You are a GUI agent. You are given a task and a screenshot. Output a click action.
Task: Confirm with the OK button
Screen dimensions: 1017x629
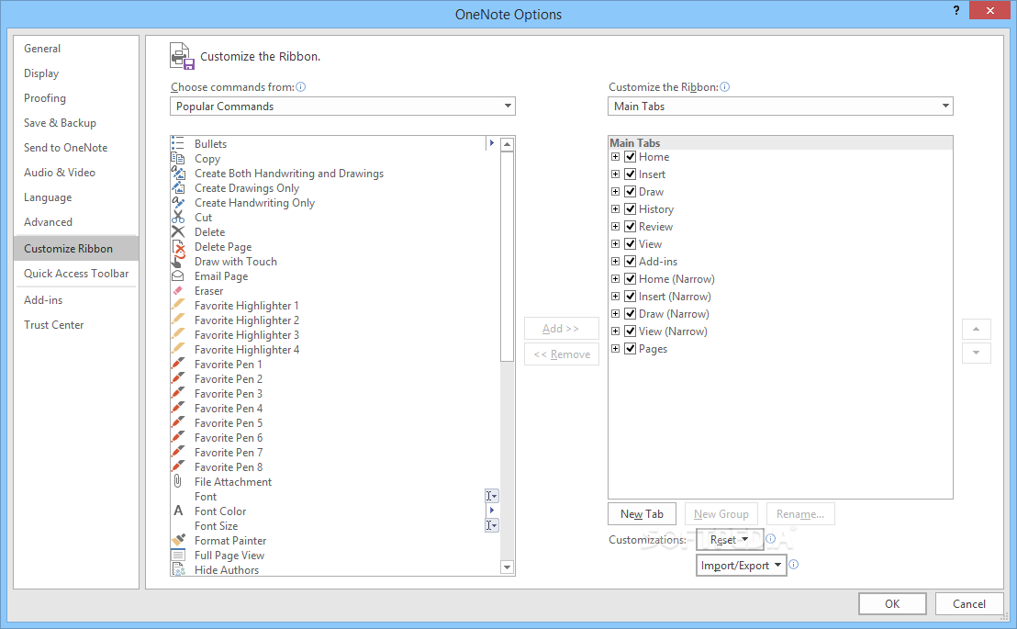tap(892, 603)
